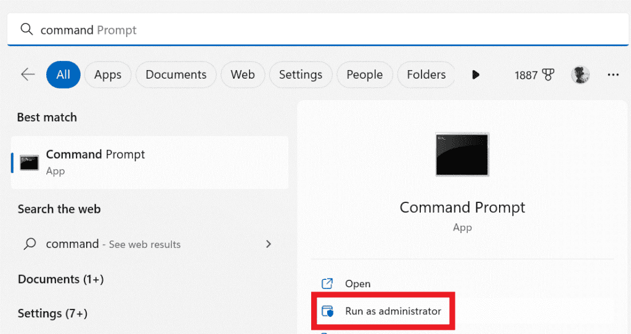631x334 pixels.
Task: Click the Command Prompt icon in Best match
Action: point(30,162)
